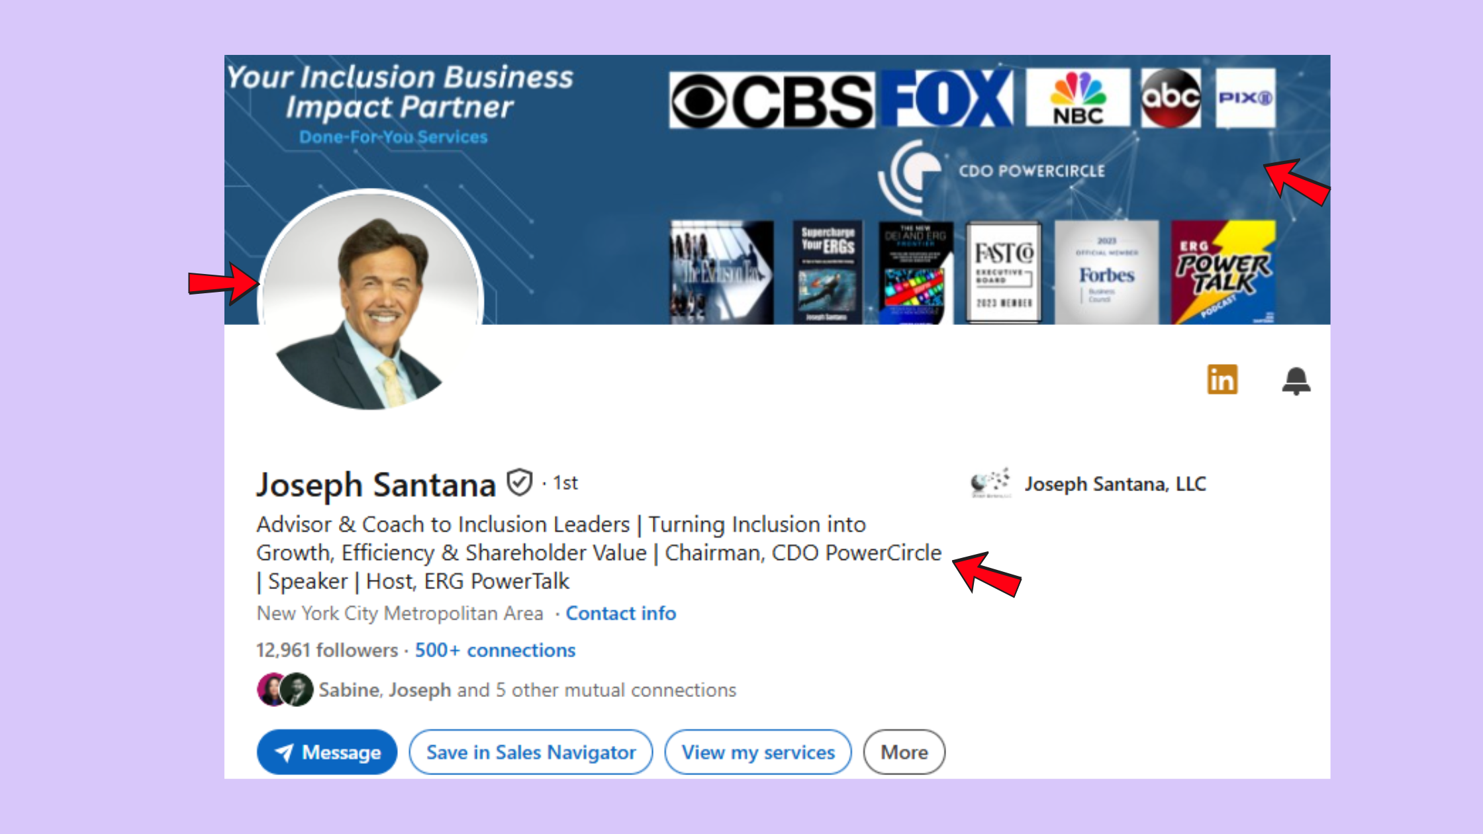The height and width of the screenshot is (834, 1483).
Task: Click the 1st degree connection label
Action: pyautogui.click(x=565, y=483)
